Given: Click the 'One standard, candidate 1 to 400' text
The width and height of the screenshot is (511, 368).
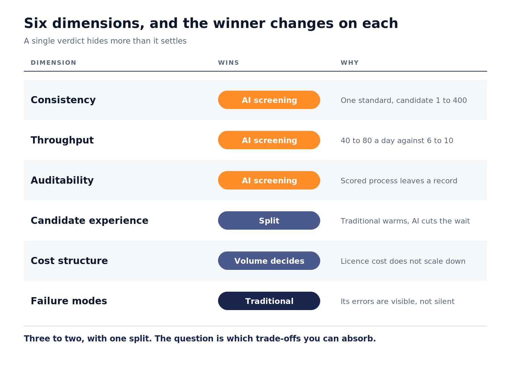Looking at the screenshot, I should [x=404, y=101].
